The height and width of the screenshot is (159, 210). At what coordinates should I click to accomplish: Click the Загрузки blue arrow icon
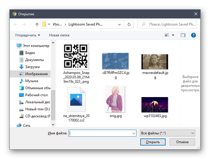pyautogui.click(x=21, y=67)
